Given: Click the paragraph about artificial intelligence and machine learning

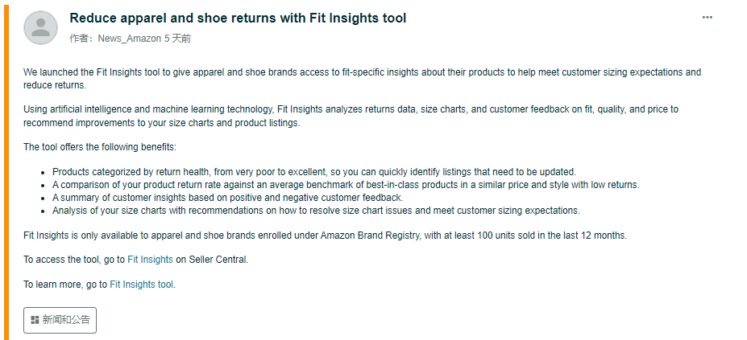Looking at the screenshot, I should point(351,116).
